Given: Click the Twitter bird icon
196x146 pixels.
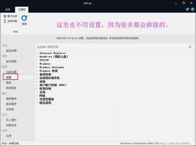Looking at the screenshot, I should (187, 9).
